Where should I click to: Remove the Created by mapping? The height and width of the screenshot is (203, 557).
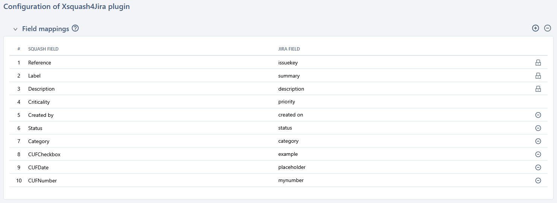tap(538, 115)
